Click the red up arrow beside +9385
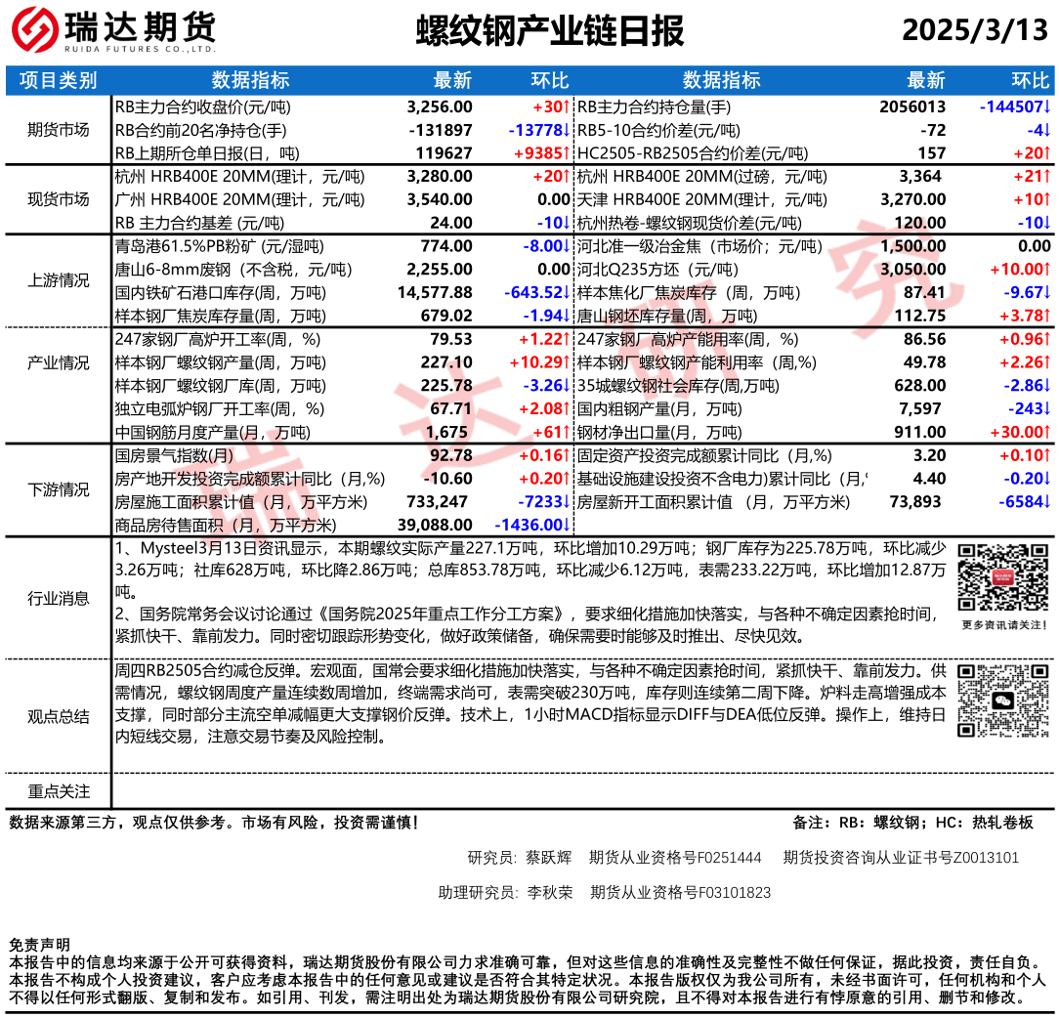 pyautogui.click(x=569, y=153)
